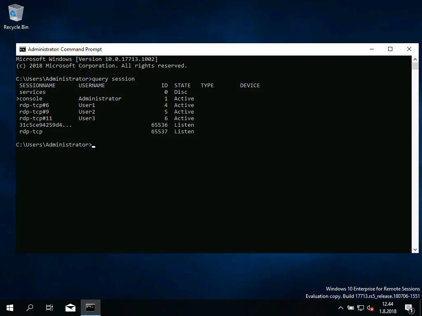The image size is (422, 316).
Task: Open the Windows Start menu
Action: 10,308
